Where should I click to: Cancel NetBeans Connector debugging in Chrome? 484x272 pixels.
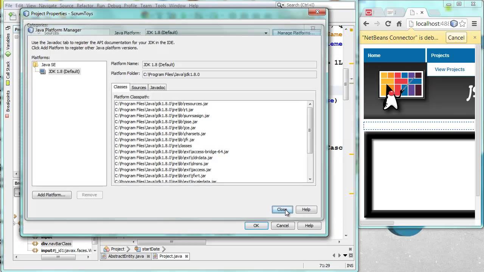click(x=456, y=37)
